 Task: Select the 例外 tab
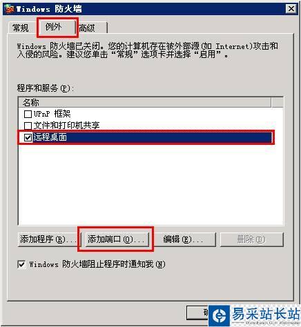[53, 27]
